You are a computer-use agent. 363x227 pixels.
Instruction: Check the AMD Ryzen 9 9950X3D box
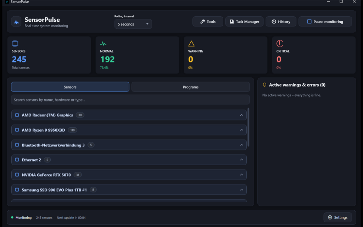pos(17,130)
